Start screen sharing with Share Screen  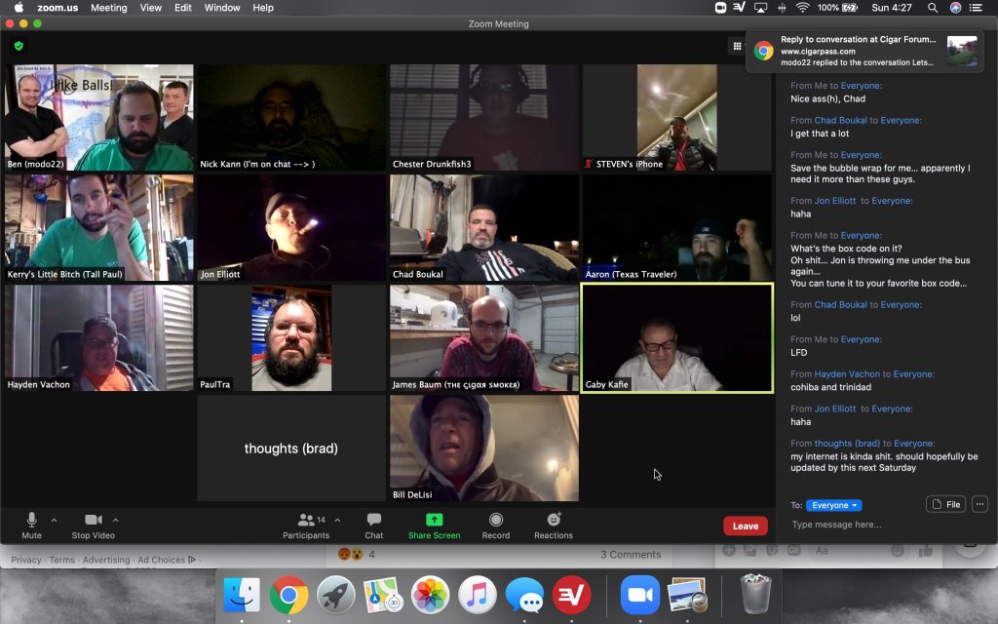[434, 525]
